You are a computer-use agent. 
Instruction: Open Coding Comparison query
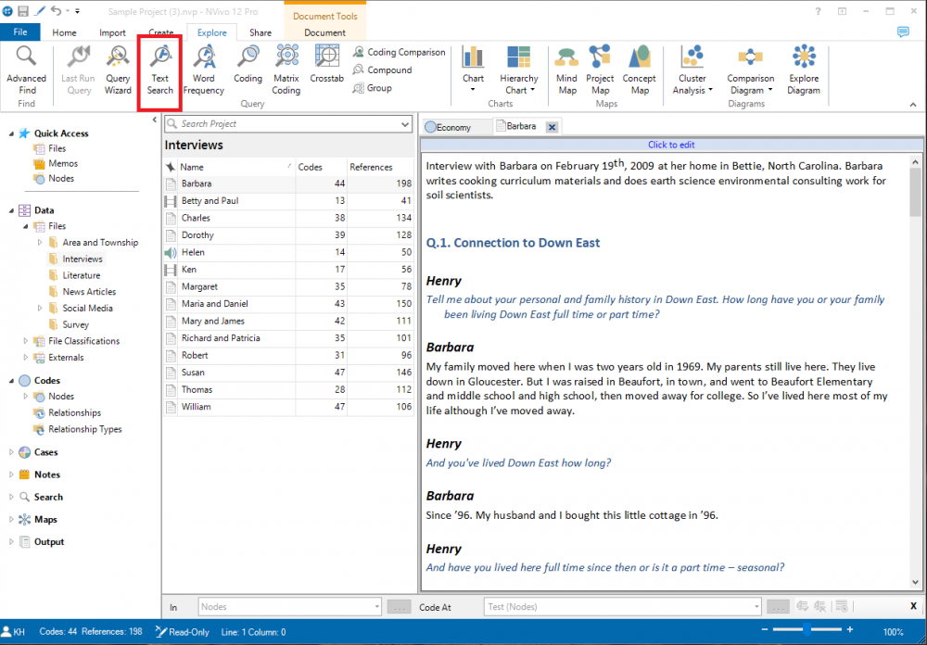click(399, 52)
